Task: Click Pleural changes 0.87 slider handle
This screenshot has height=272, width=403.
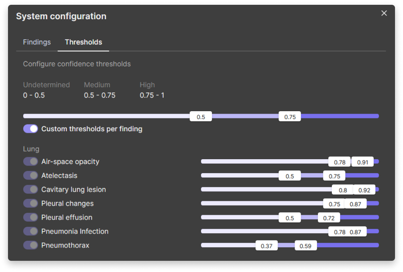Action: point(355,204)
